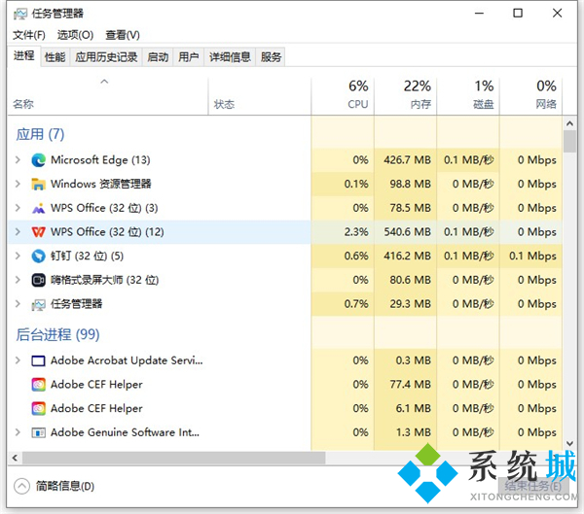Click the horizontal scrollbar thumb

click(x=173, y=458)
